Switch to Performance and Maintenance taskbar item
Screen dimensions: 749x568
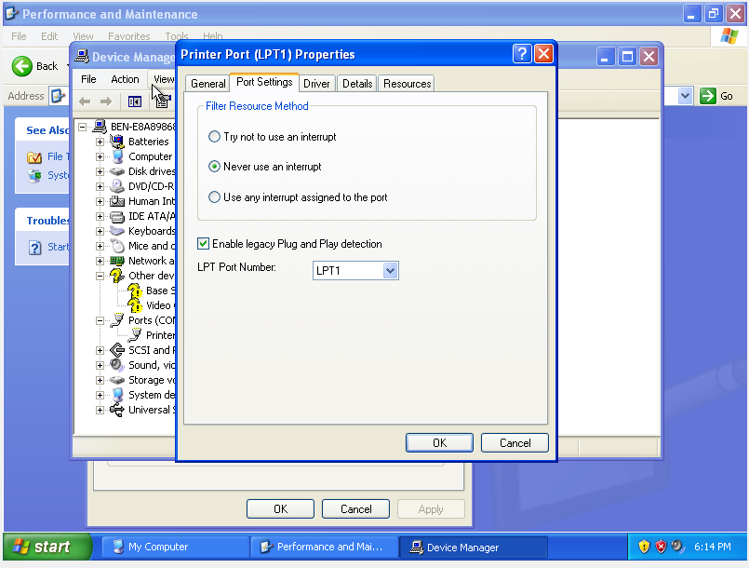(325, 547)
